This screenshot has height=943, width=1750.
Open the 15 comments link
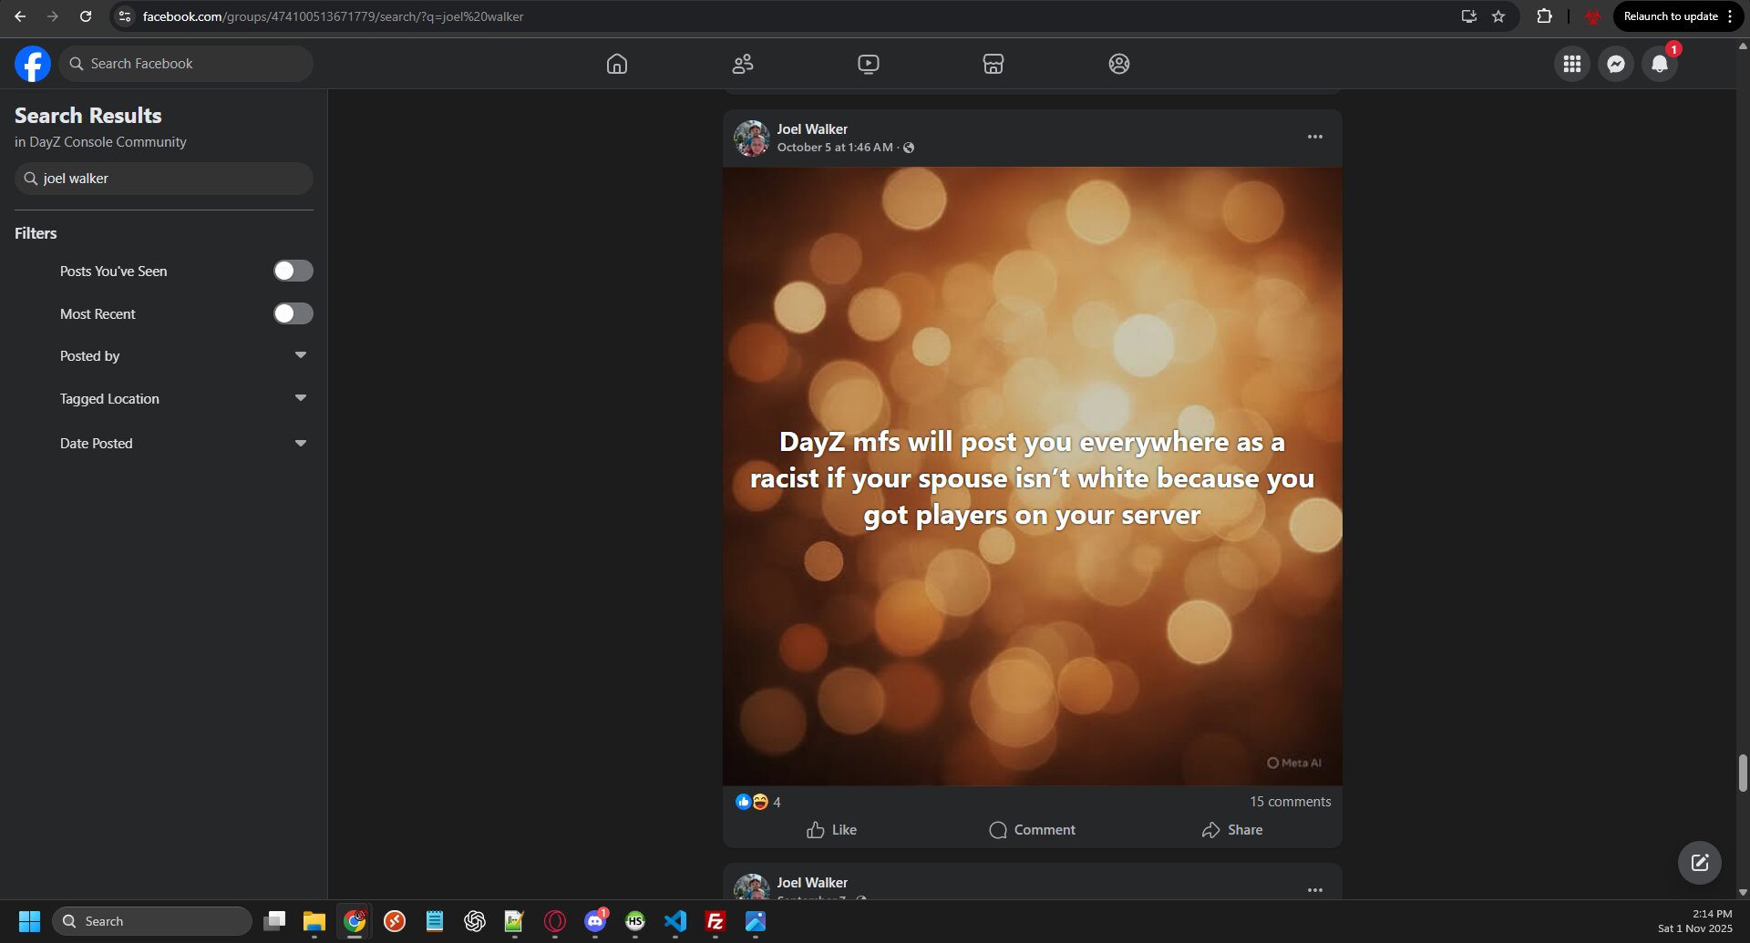pyautogui.click(x=1290, y=802)
